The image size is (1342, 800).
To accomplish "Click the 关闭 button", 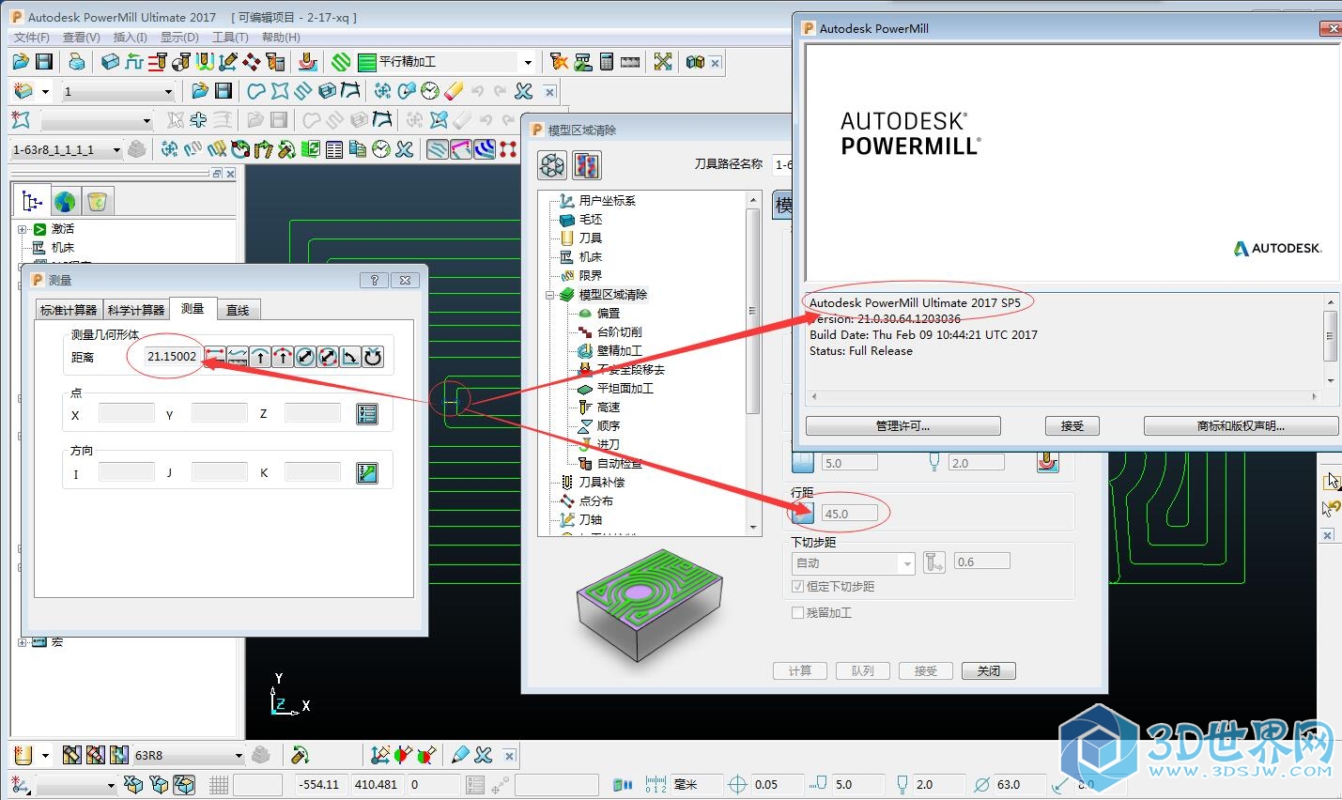I will pyautogui.click(x=989, y=670).
